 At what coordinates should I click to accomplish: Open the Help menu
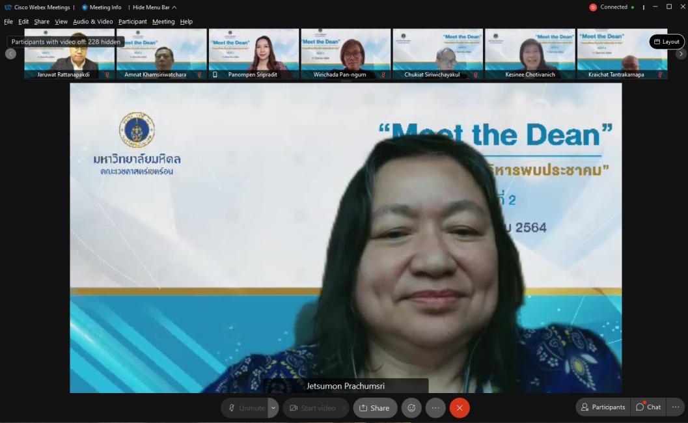186,21
